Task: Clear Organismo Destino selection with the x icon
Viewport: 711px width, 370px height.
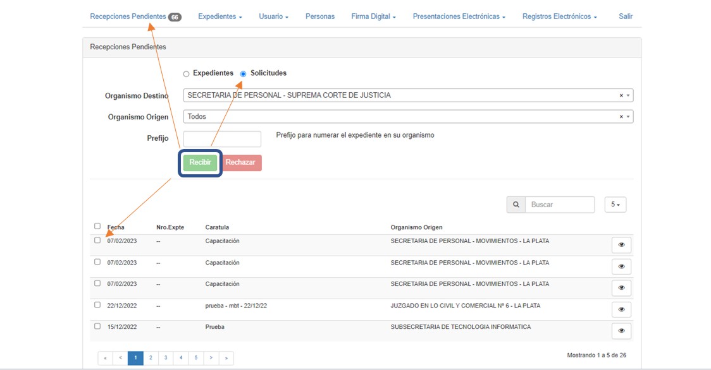Action: click(x=621, y=95)
